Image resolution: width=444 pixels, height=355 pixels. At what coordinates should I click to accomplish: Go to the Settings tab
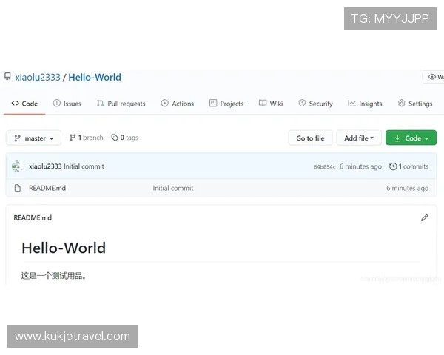click(x=414, y=104)
